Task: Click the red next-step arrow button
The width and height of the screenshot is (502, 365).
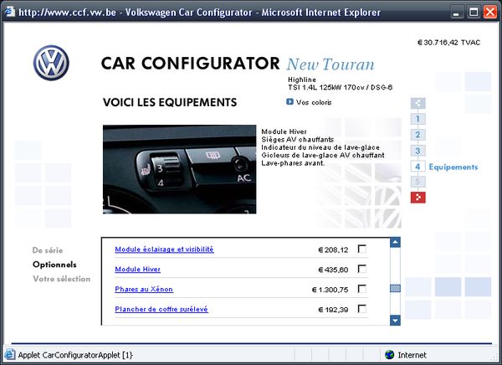Action: (x=418, y=198)
